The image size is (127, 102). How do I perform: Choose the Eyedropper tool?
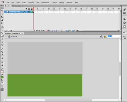tap(2, 55)
